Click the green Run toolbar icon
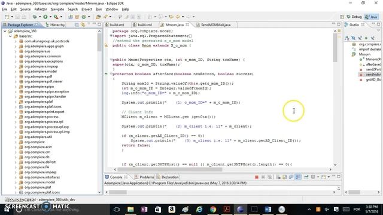 pyautogui.click(x=45, y=17)
